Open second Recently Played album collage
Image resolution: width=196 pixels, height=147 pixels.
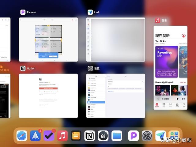pyautogui.click(x=178, y=90)
